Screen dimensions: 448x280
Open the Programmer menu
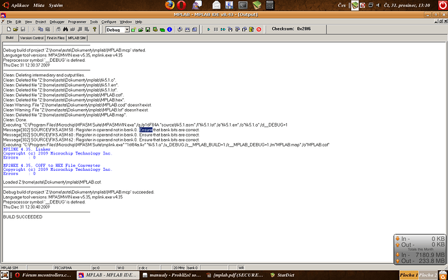click(77, 21)
